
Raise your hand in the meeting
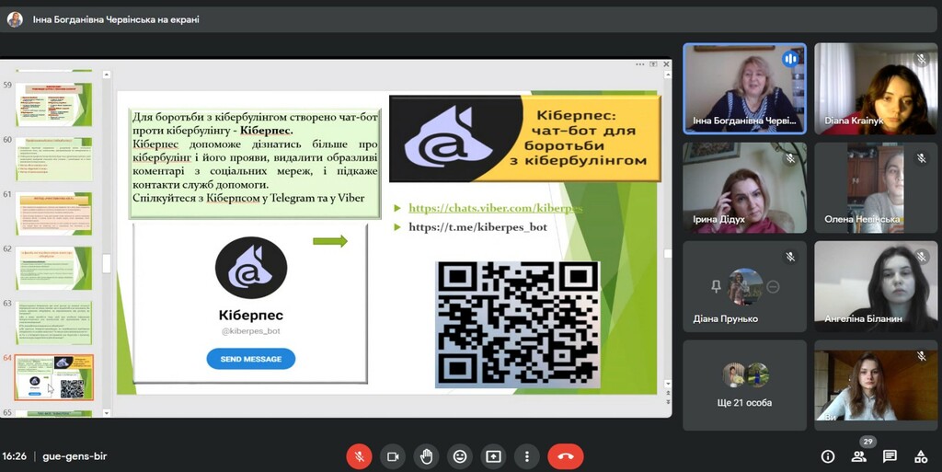click(x=426, y=455)
